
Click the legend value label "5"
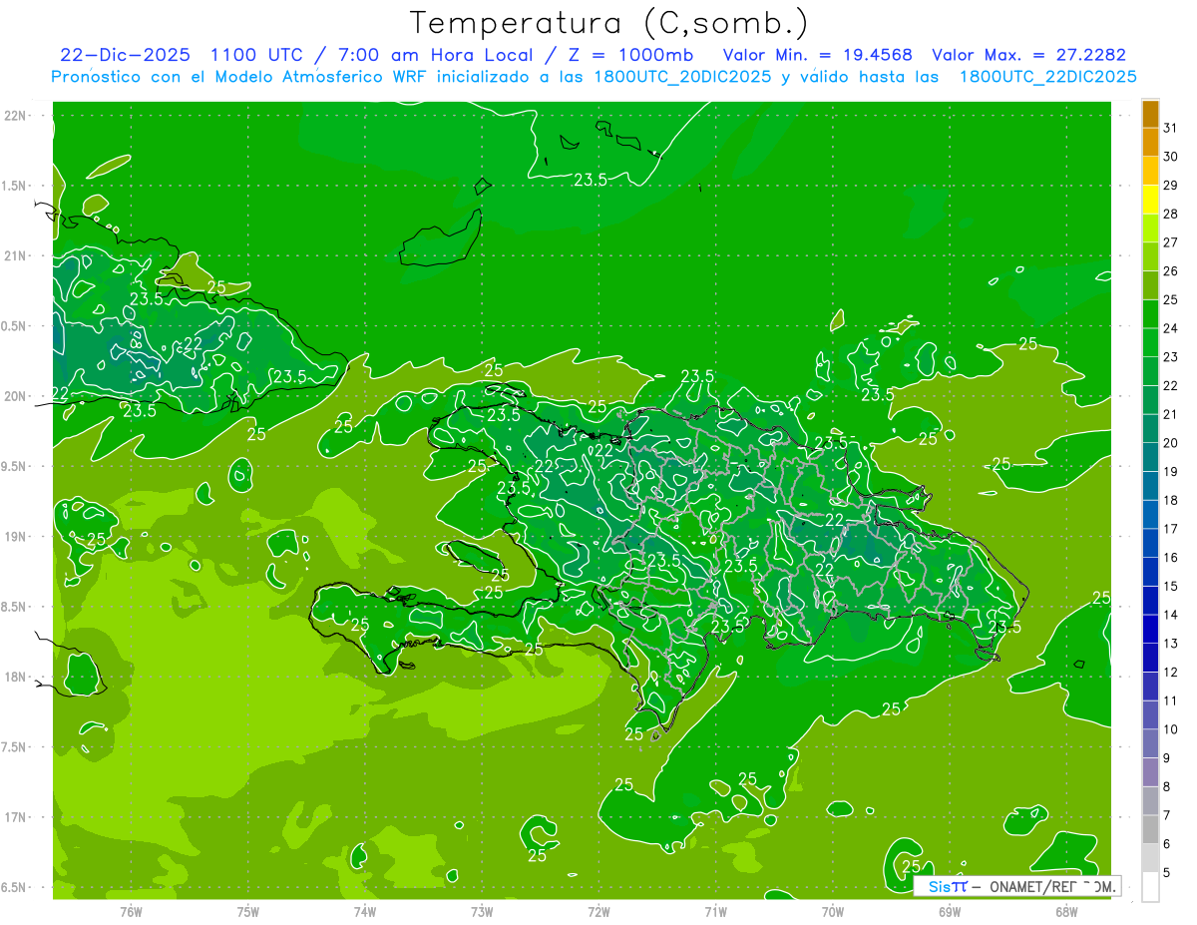click(1169, 872)
